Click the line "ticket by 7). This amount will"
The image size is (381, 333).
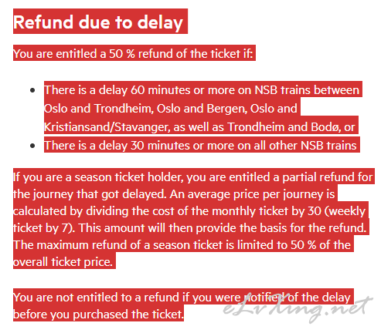190,228
